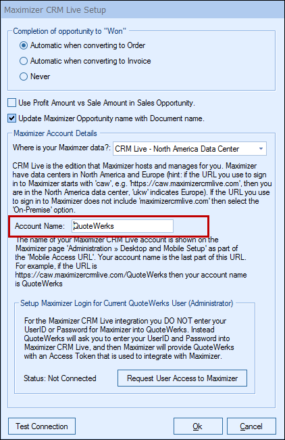Click the paragraph explaining CRM Live data centers
The width and height of the screenshot is (285, 440).
[x=142, y=188]
